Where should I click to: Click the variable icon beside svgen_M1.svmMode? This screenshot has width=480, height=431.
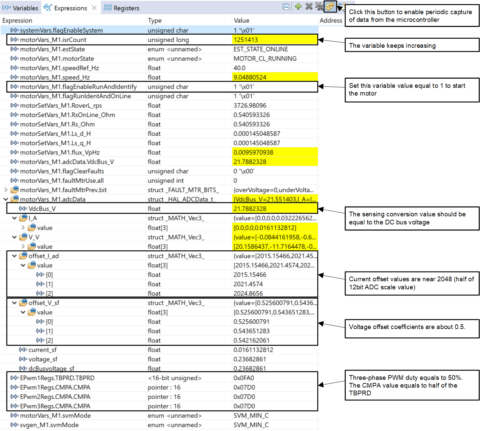(x=14, y=425)
